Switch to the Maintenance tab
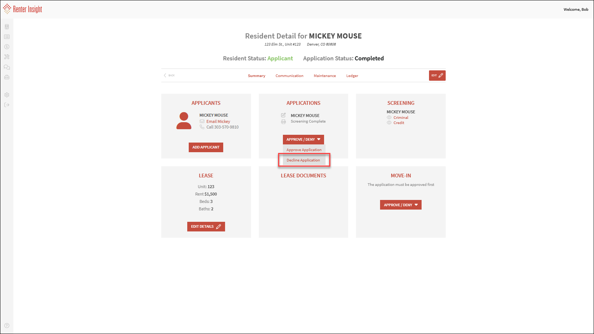 pyautogui.click(x=325, y=76)
